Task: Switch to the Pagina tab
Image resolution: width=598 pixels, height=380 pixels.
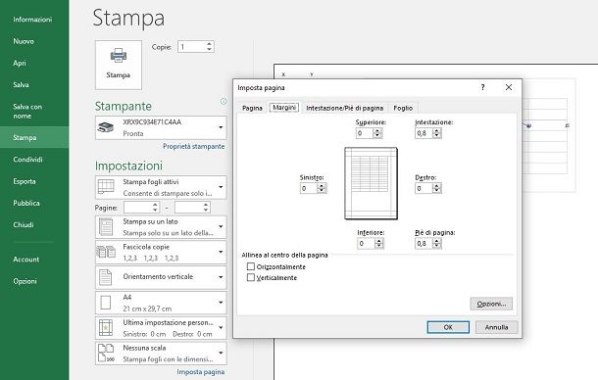Action: [x=252, y=108]
